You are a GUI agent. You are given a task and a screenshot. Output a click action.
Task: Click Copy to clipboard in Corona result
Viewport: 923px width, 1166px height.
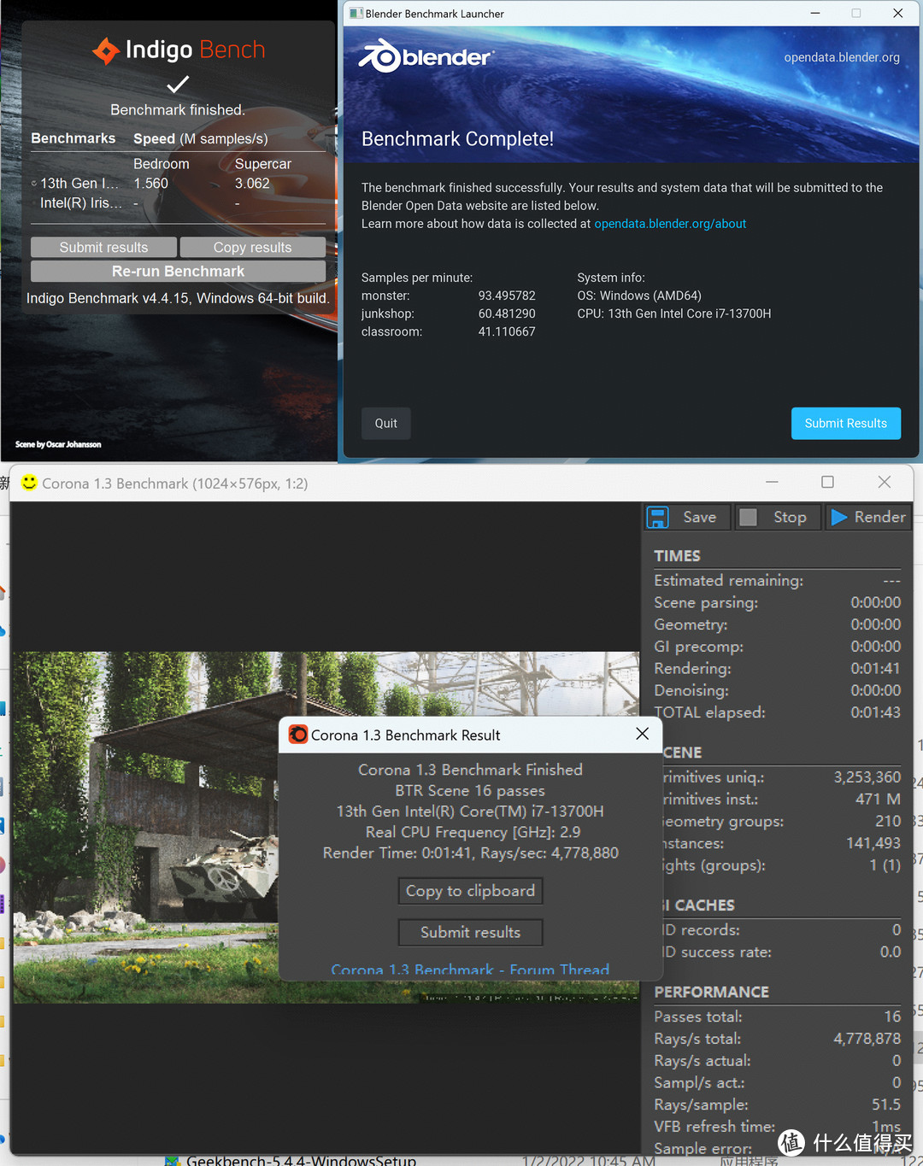coord(470,891)
